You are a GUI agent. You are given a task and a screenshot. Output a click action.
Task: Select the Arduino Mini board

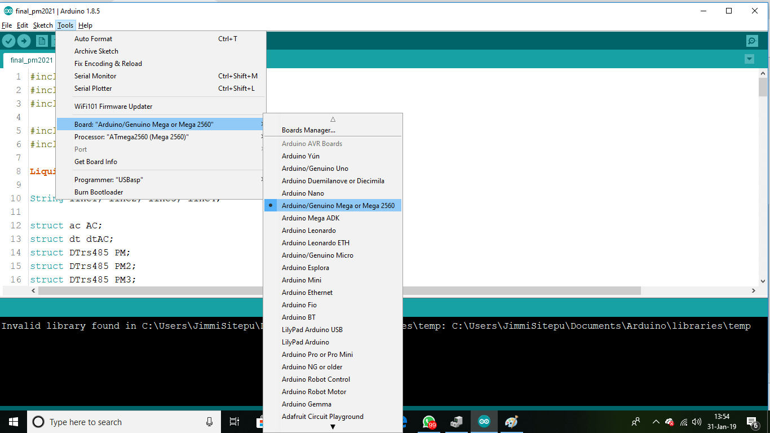pyautogui.click(x=333, y=280)
